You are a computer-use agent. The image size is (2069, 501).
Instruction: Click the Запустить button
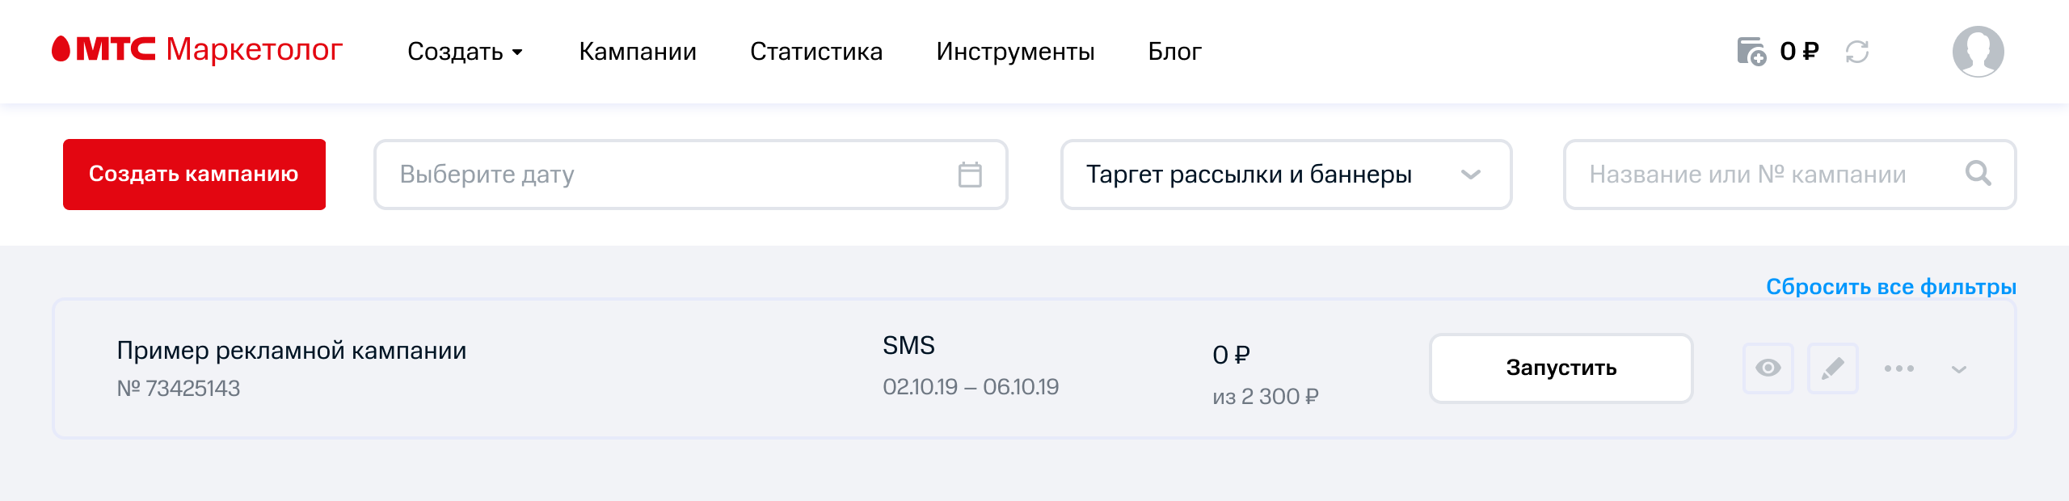point(1561,368)
